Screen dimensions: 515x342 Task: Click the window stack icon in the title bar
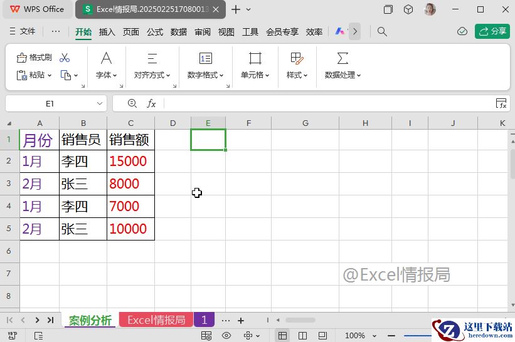[x=388, y=9]
